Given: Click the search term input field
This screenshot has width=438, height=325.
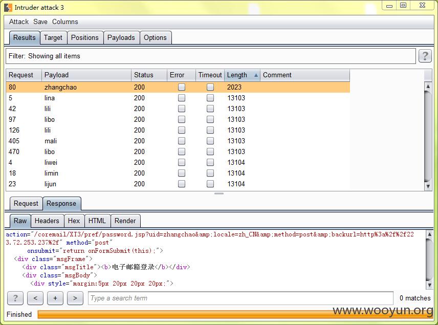Looking at the screenshot, I should [240, 298].
